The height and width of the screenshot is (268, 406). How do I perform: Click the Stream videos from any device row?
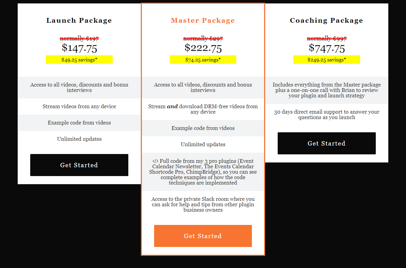coord(79,107)
